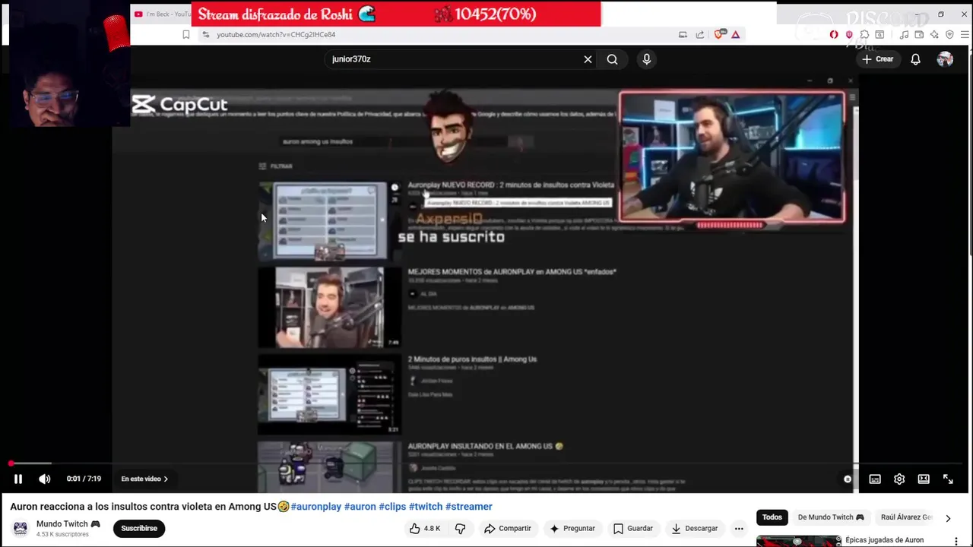
Task: Open 'Épicas jugadas de Auron' suggested video
Action: pyautogui.click(x=884, y=540)
